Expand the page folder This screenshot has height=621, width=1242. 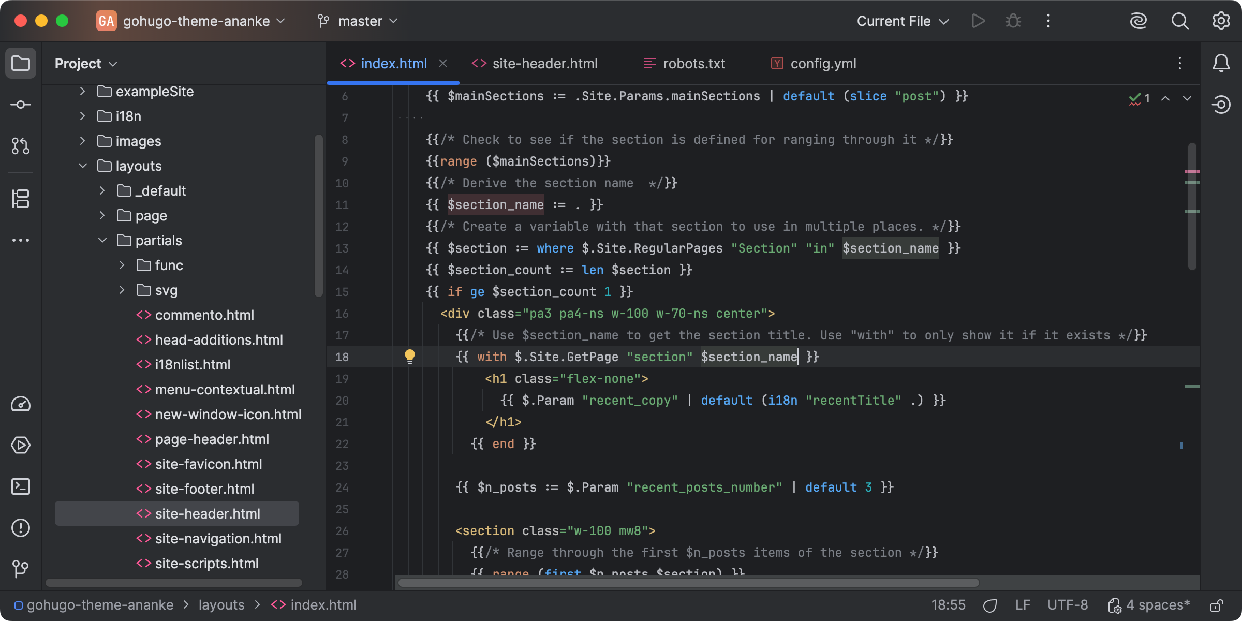102,215
